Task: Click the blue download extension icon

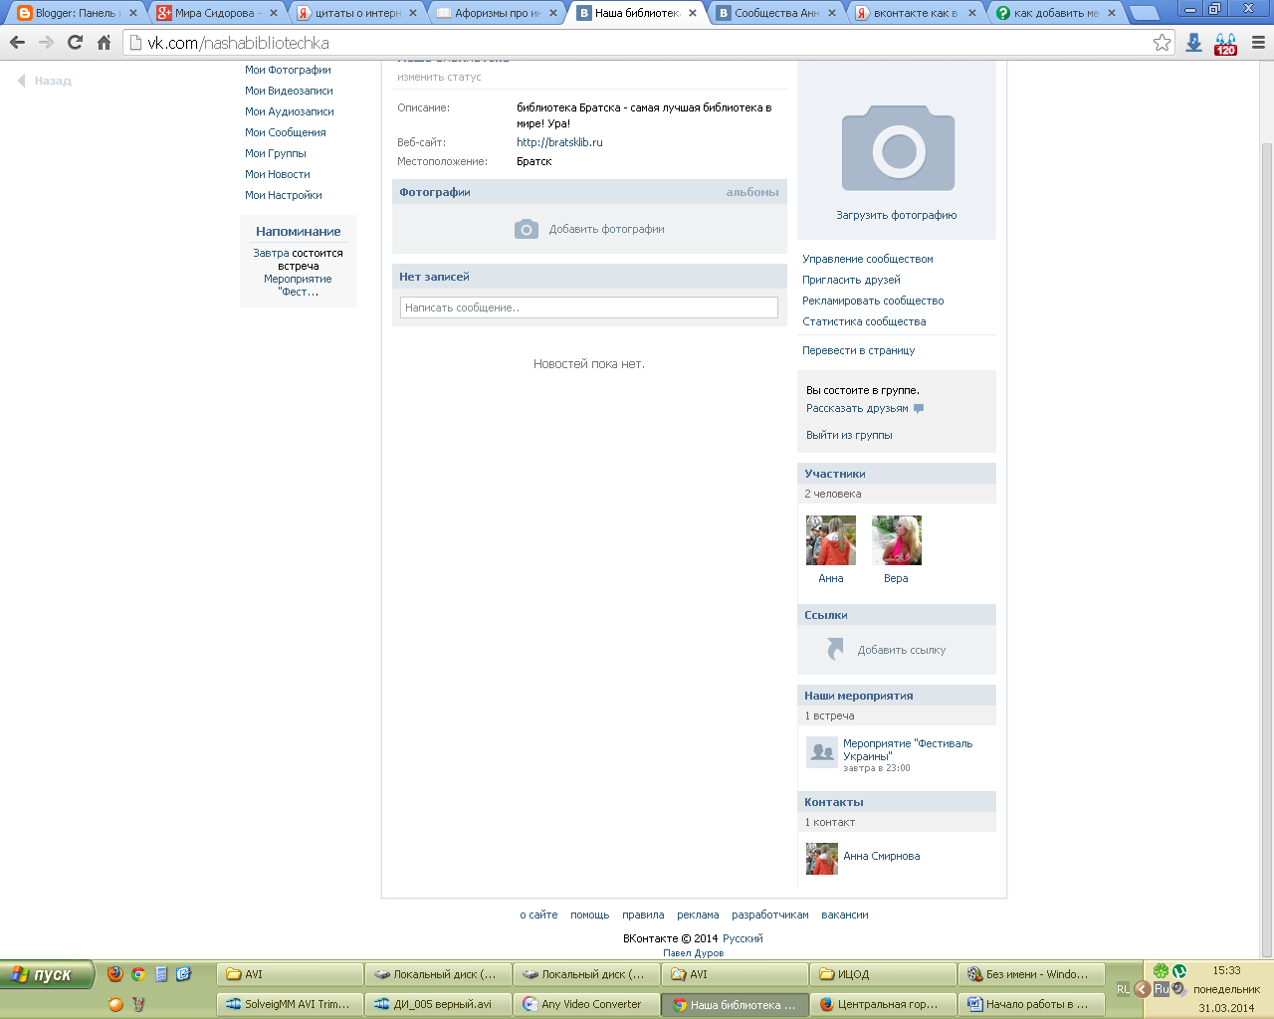Action: [x=1193, y=43]
